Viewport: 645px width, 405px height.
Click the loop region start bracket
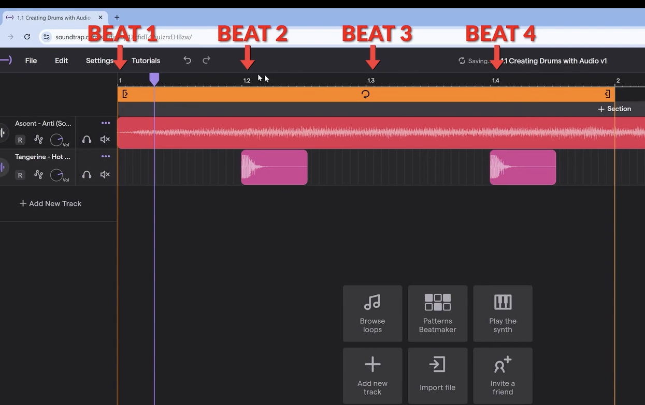pos(125,94)
